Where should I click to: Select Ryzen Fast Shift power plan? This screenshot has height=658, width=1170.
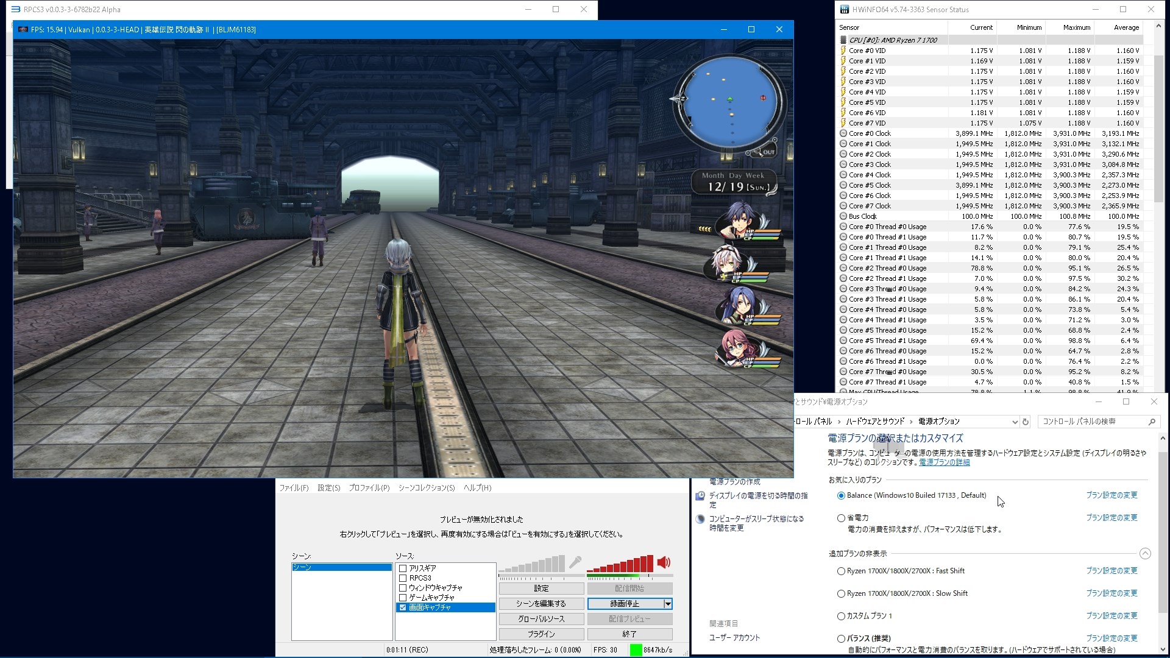(841, 571)
